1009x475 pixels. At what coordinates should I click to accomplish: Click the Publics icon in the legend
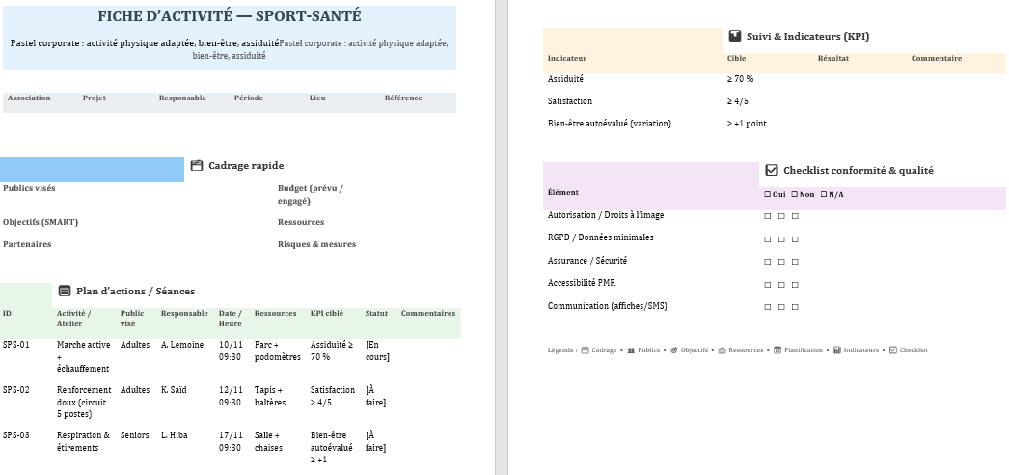click(x=630, y=350)
